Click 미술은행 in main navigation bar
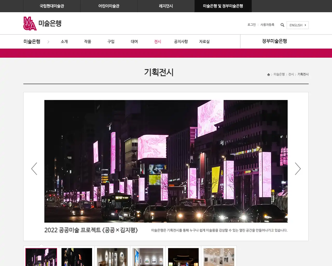 (32, 42)
